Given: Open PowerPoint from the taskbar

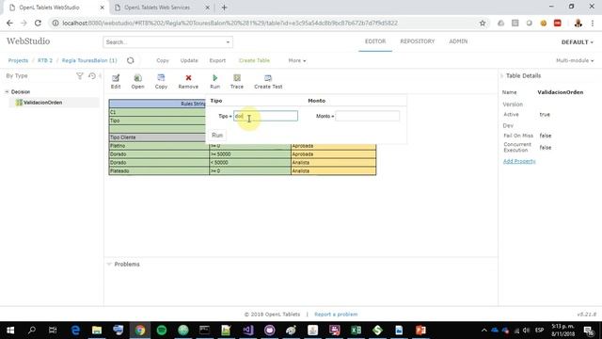Looking at the screenshot, I should 420,330.
